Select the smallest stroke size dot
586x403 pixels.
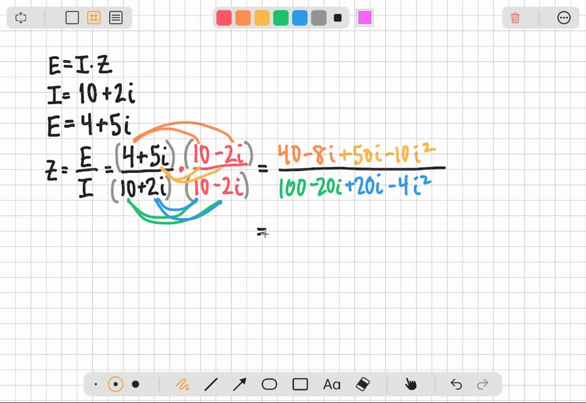(x=96, y=384)
